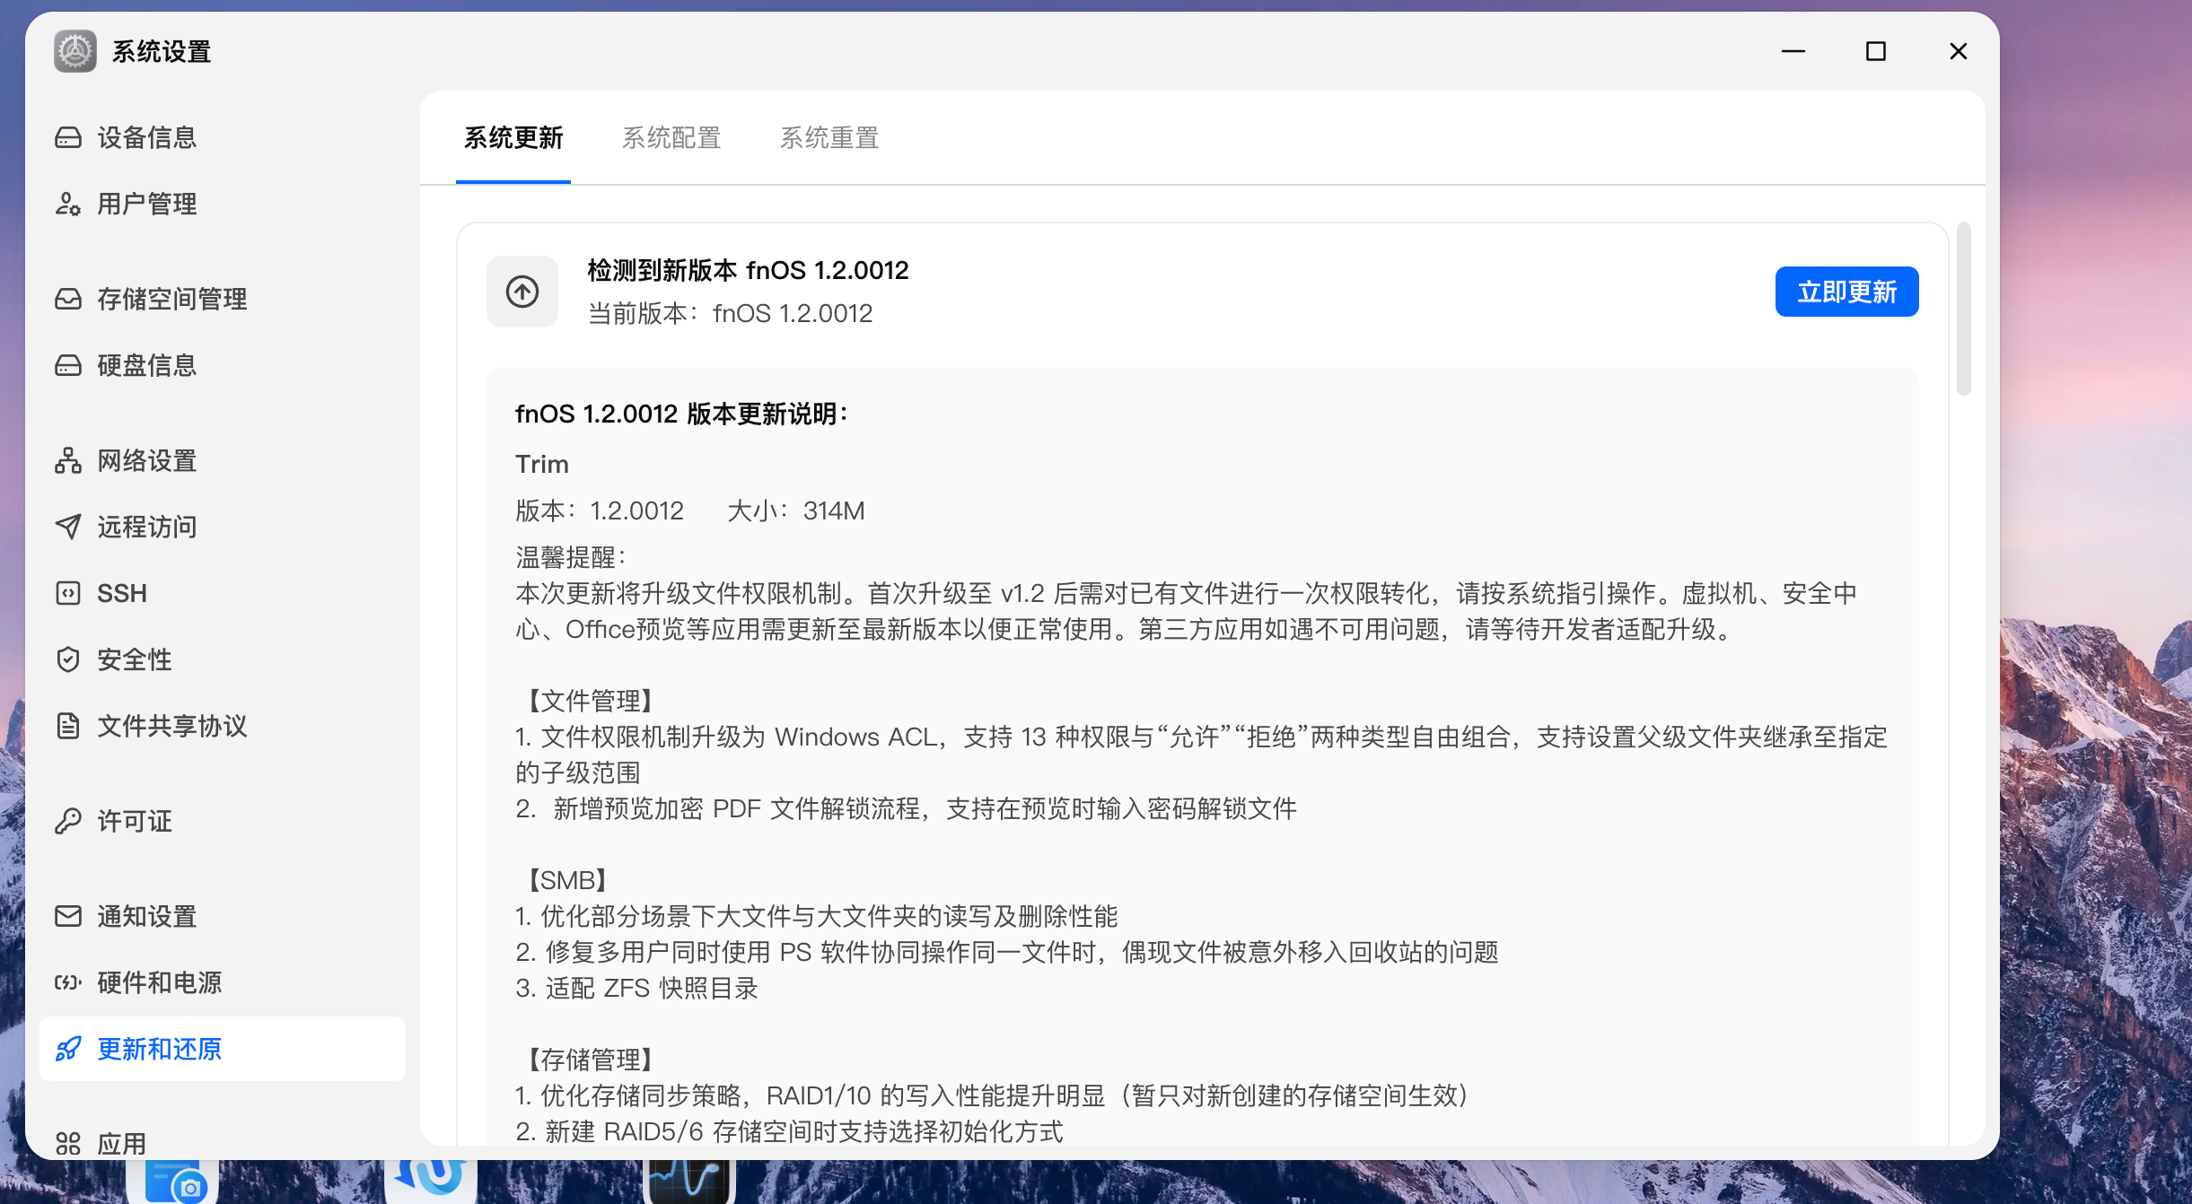Click the 【SMB】 section heading
The height and width of the screenshot is (1204, 2192).
567,880
